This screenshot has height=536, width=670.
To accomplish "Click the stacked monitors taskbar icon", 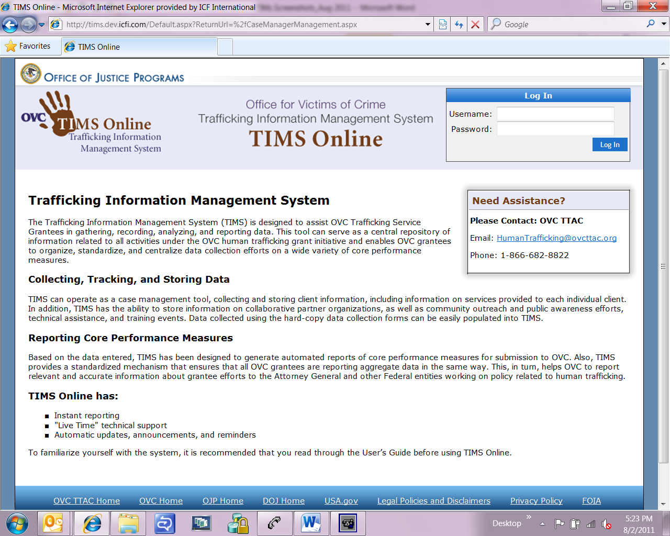I will [x=201, y=523].
